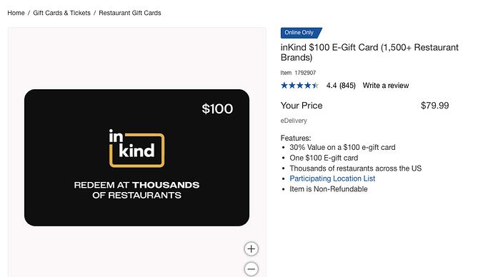493x277 pixels.
Task: Open Participating Location List link
Action: (332, 178)
